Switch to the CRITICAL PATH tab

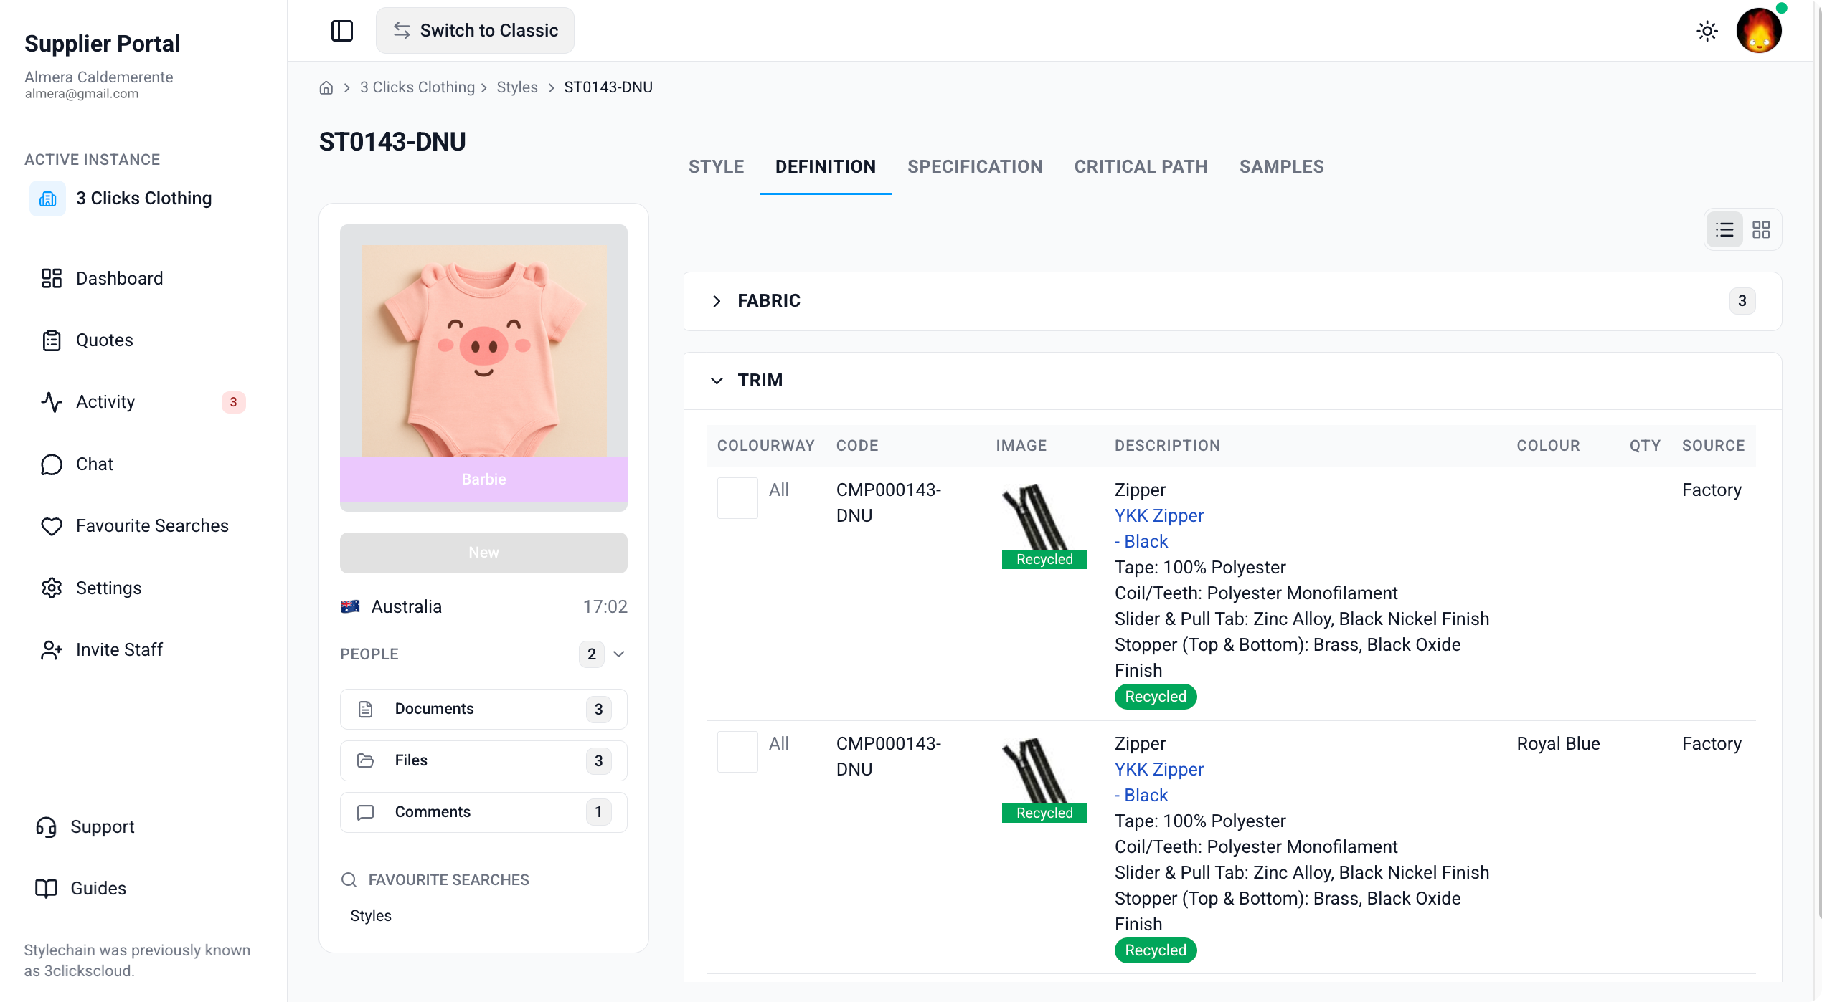point(1141,167)
